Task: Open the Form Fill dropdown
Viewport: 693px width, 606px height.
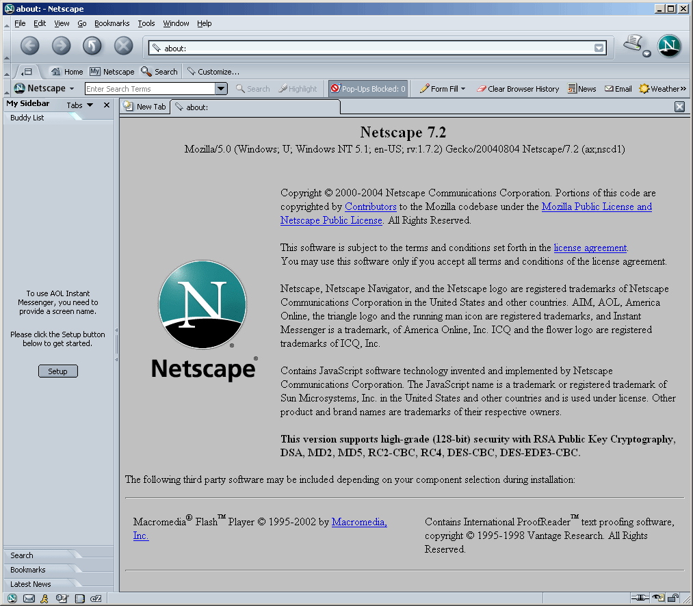Action: [443, 89]
